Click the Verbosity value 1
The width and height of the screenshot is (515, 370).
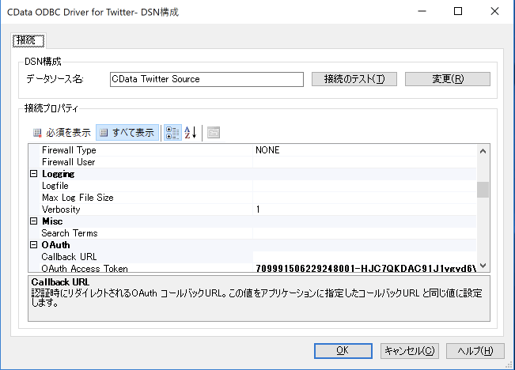coord(258,210)
